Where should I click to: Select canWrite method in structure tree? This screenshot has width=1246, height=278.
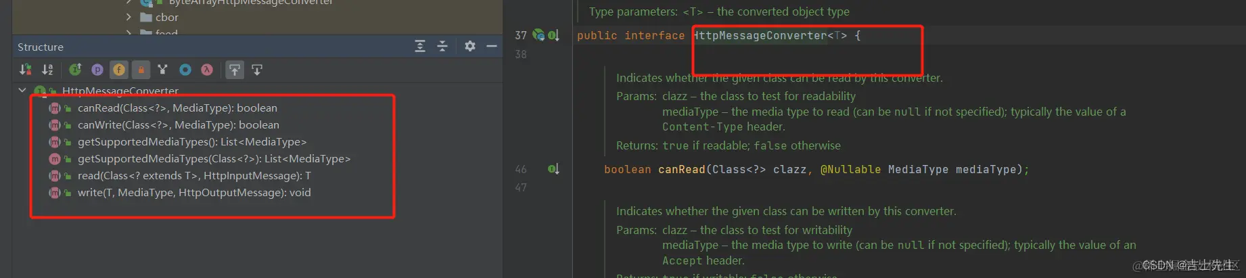(x=179, y=124)
